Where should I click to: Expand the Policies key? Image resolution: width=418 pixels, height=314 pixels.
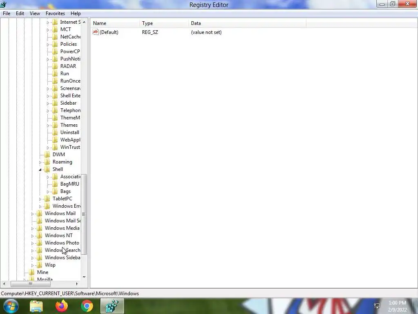48,44
